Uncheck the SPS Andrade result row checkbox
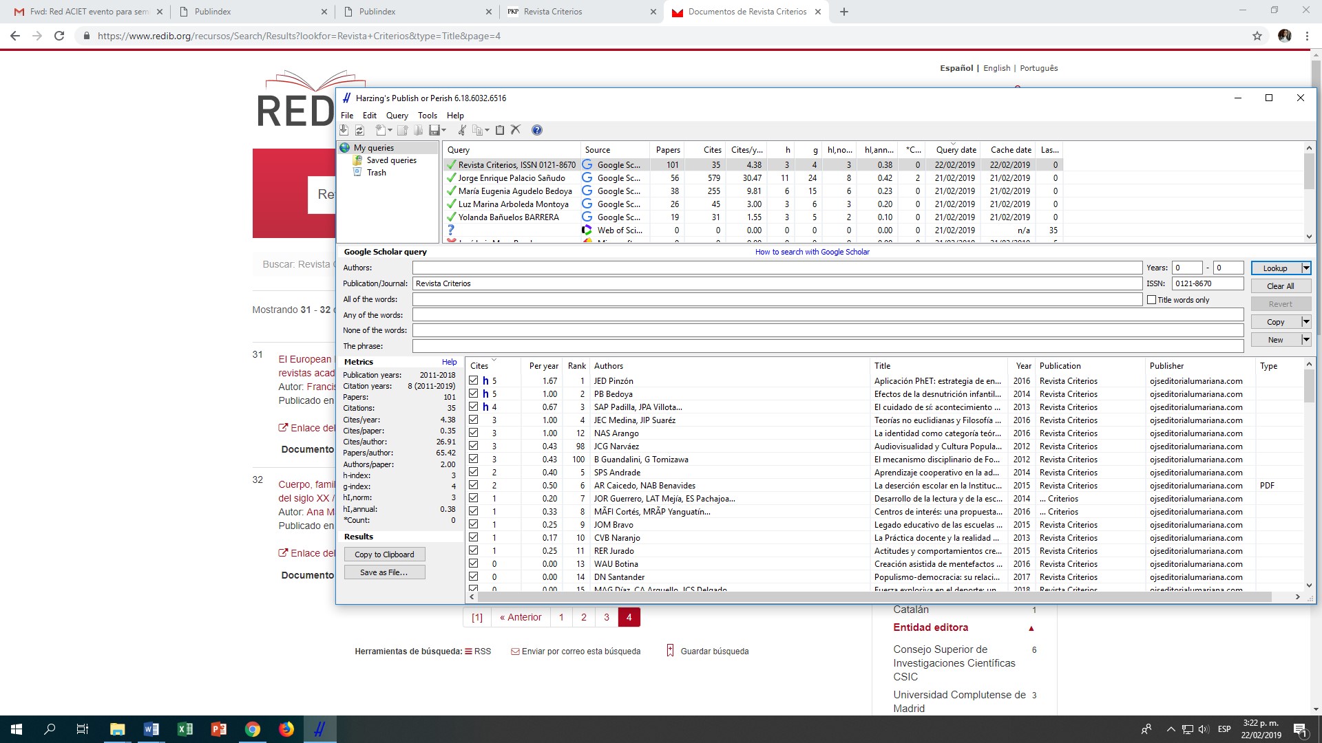1322x743 pixels. pyautogui.click(x=474, y=472)
